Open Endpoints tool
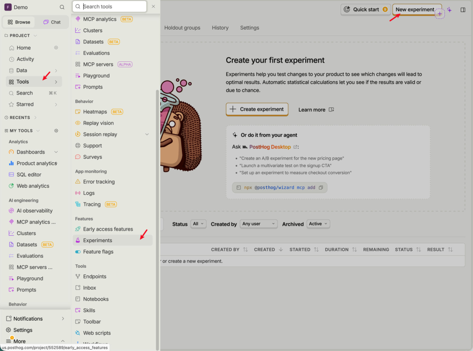This screenshot has width=473, height=351. 113,276
